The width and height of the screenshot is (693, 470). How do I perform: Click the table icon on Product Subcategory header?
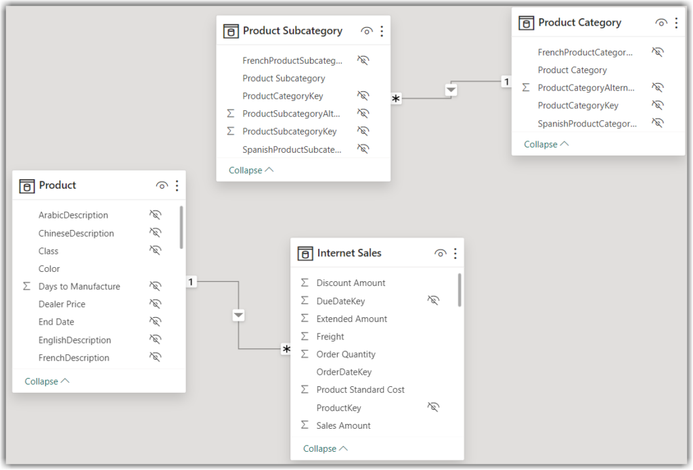coord(231,30)
